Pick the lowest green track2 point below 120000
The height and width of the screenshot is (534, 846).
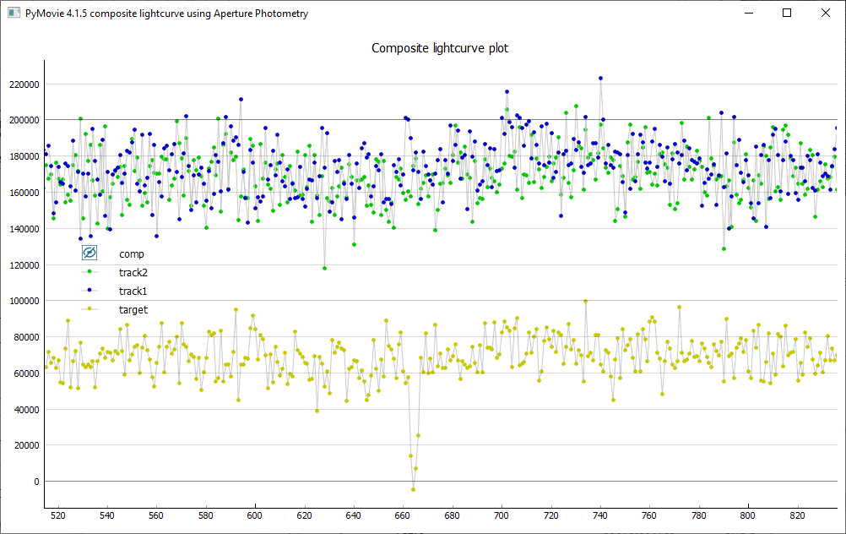[324, 268]
